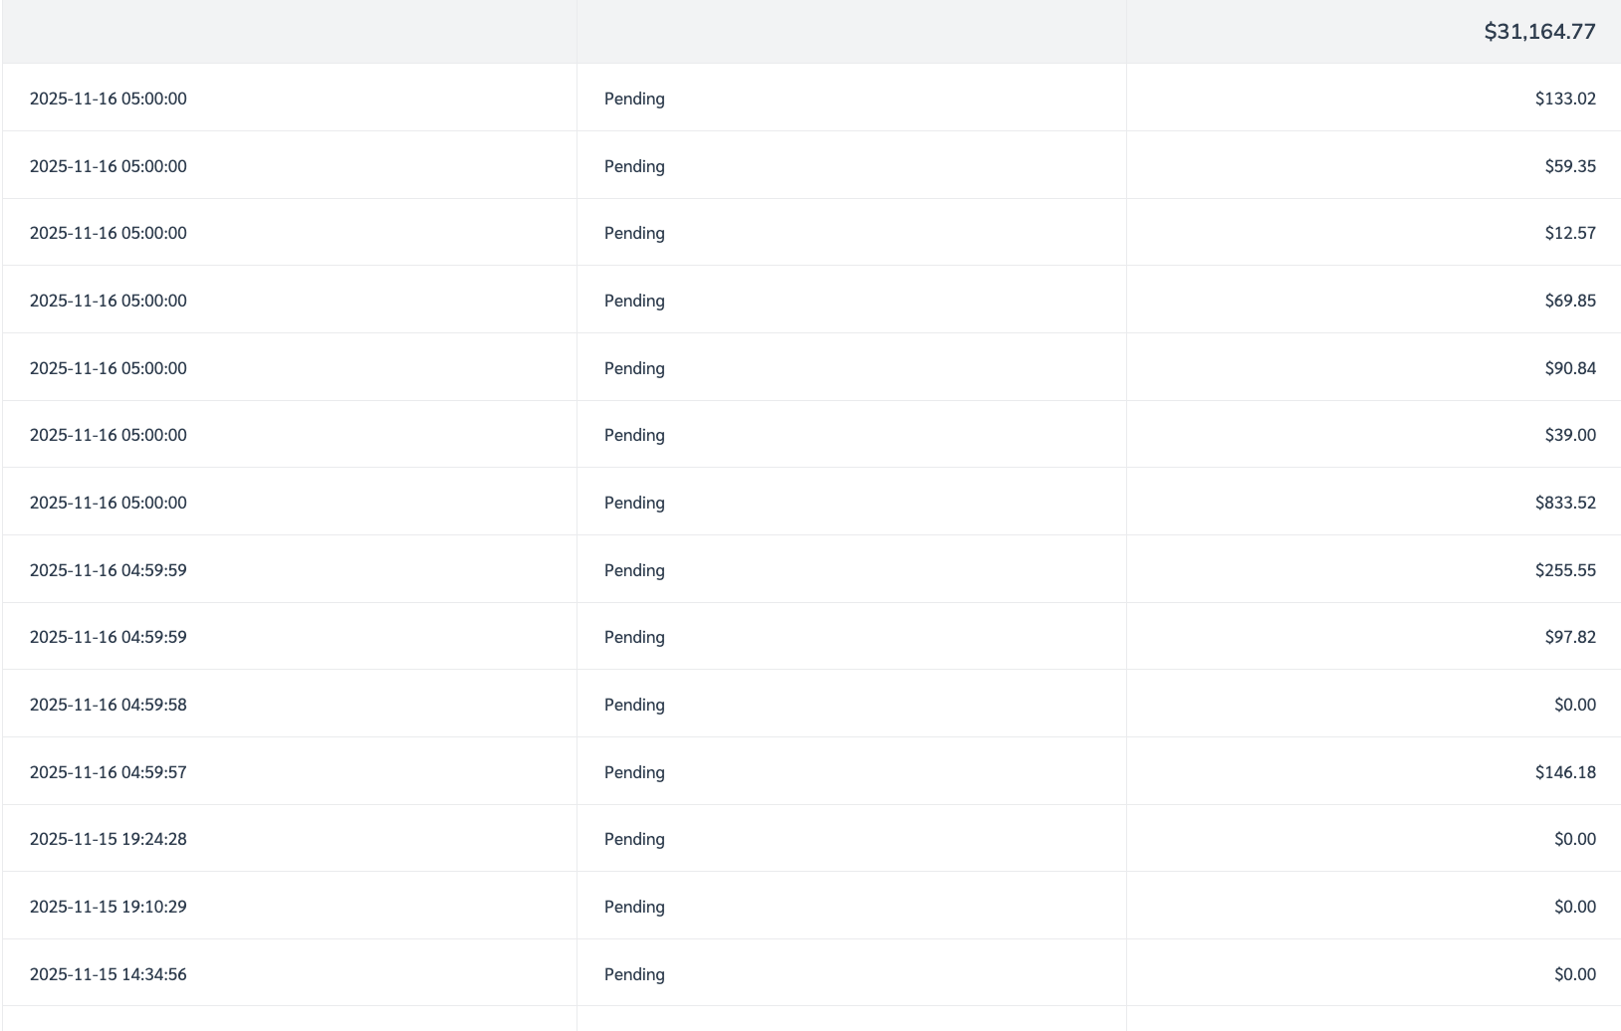Click Pending status in the $133.02 row
The height and width of the screenshot is (1031, 1621).
coord(634,99)
